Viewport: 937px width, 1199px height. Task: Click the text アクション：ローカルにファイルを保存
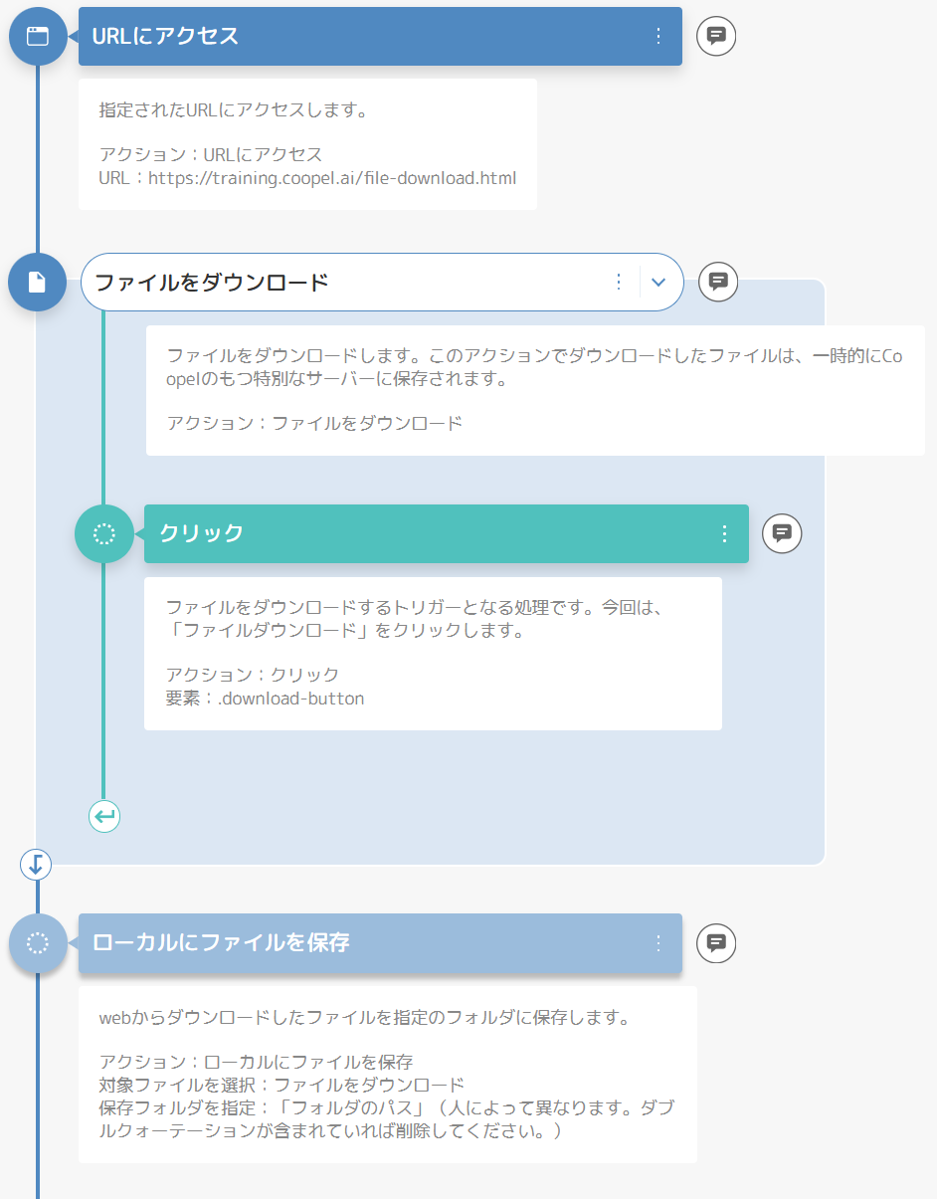pyautogui.click(x=257, y=1063)
